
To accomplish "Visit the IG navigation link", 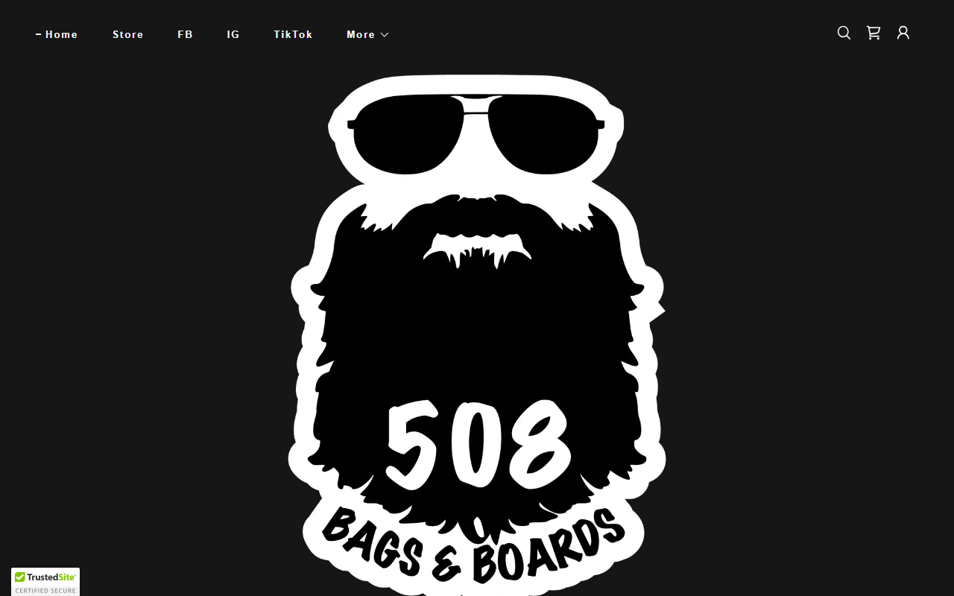I will (233, 34).
